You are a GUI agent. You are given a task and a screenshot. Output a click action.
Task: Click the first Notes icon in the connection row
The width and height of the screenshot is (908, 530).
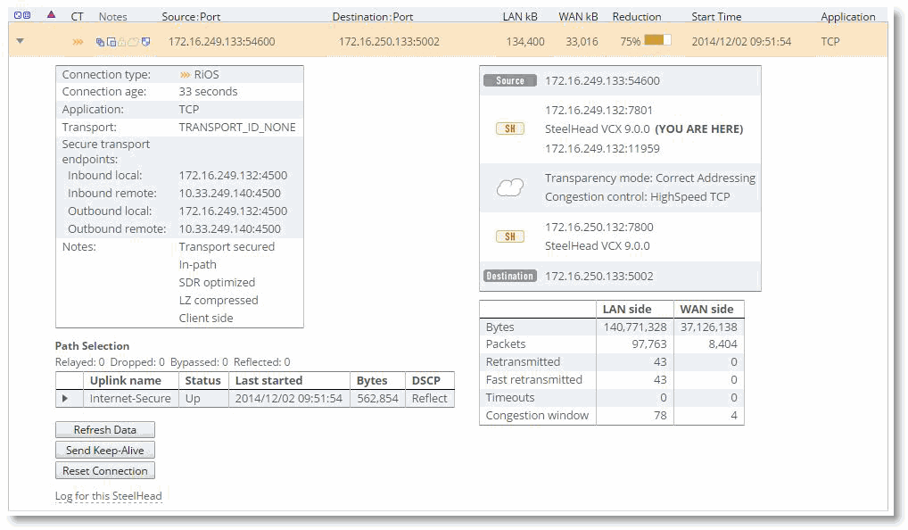tap(100, 42)
